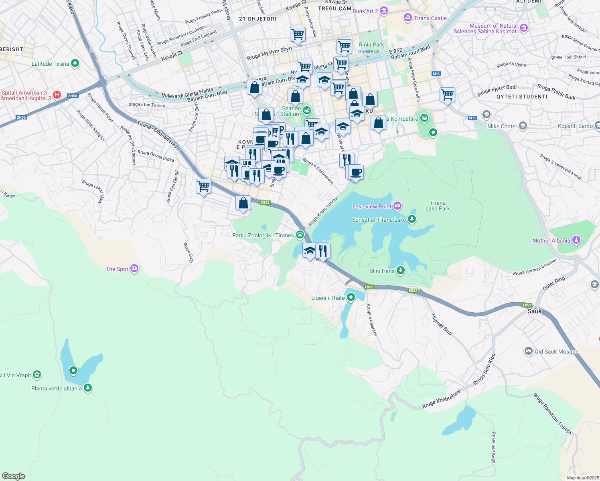Click the Sunset at Tirana Lake tree icon
Image resolution: width=600 pixels, height=481 pixels.
(411, 219)
